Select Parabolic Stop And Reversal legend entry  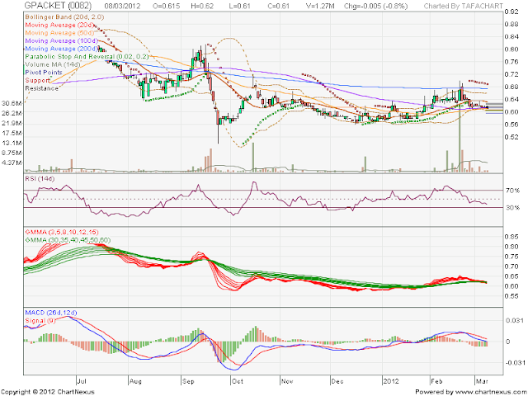(87, 57)
